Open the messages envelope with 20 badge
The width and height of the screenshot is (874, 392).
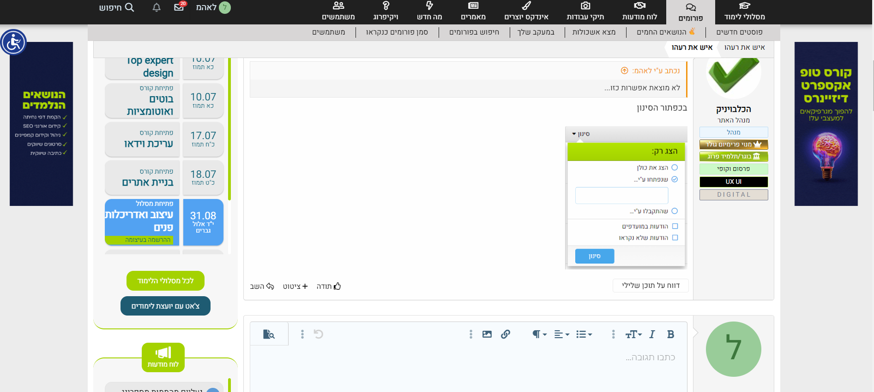click(x=179, y=7)
